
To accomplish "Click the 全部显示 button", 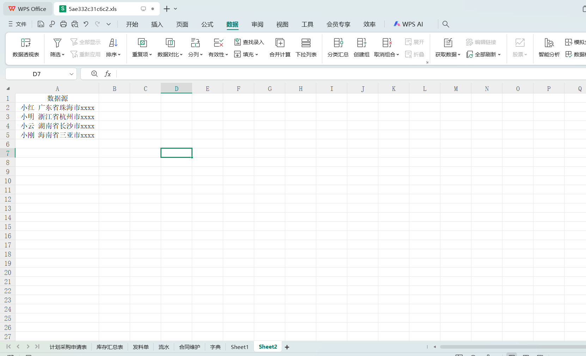I will click(85, 42).
